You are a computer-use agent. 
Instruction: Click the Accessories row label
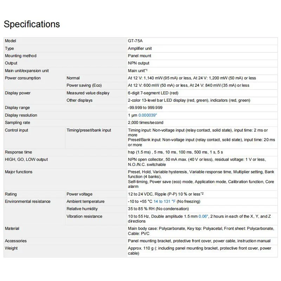[15, 241]
